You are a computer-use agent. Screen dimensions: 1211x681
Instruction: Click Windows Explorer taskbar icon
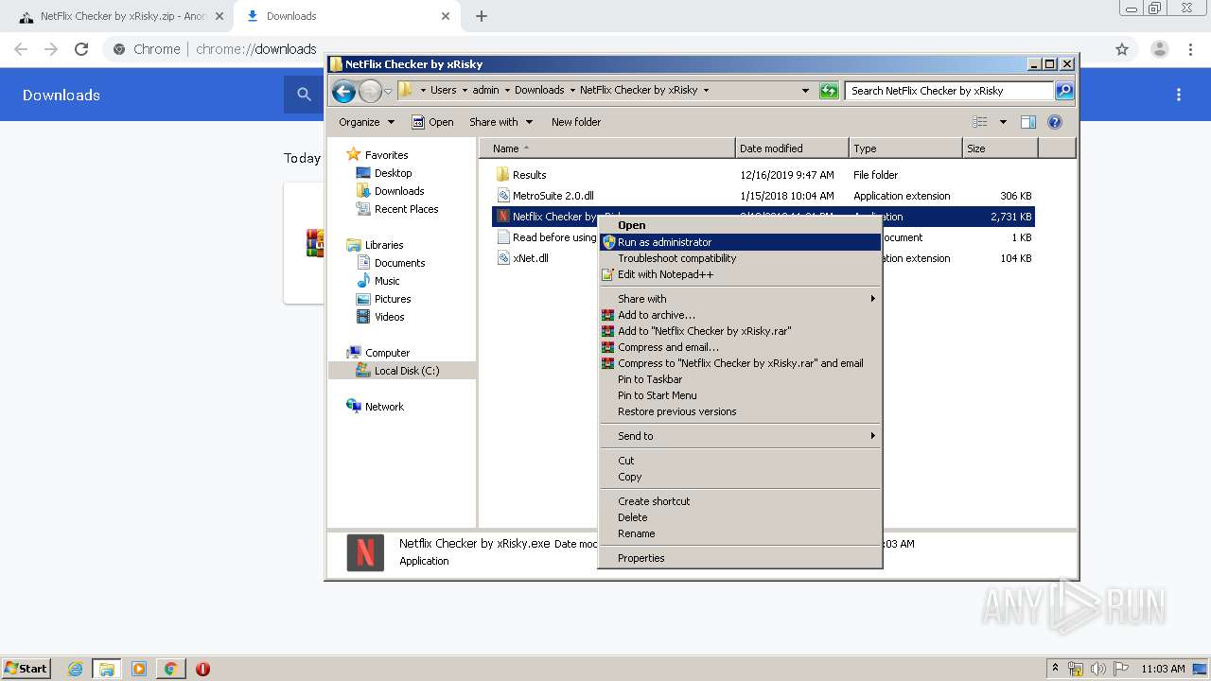coord(107,669)
